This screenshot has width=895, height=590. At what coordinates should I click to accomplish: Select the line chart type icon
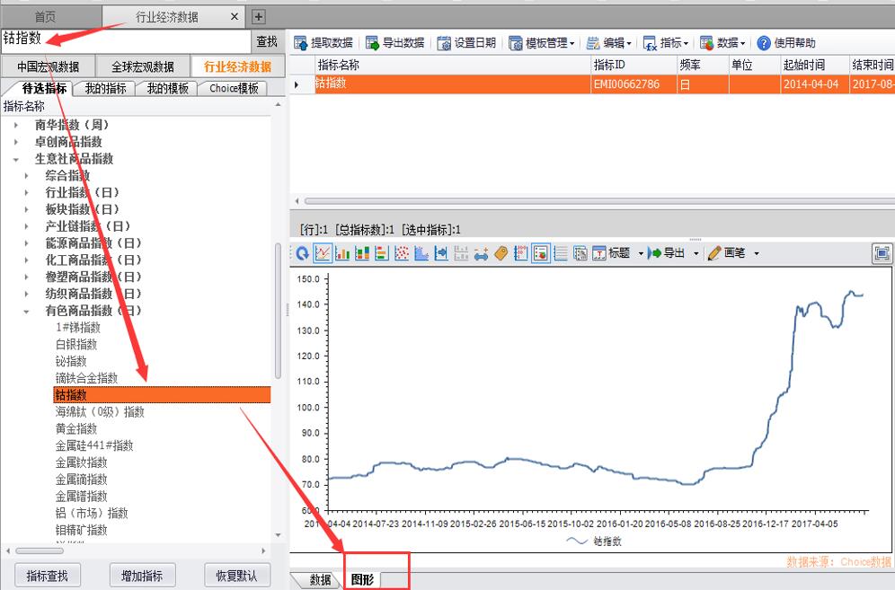point(323,254)
